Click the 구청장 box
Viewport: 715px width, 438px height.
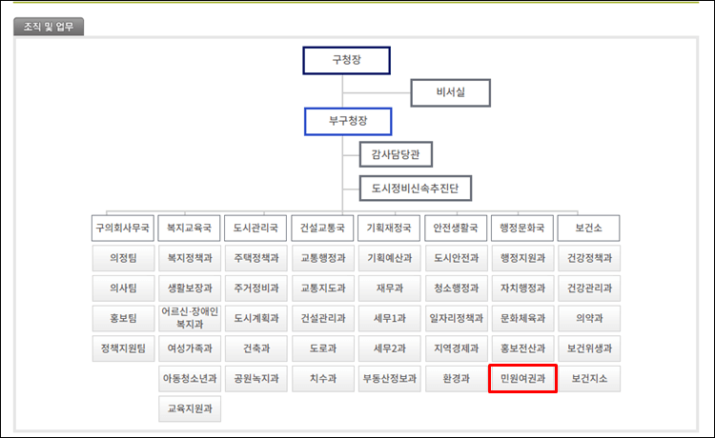point(347,60)
